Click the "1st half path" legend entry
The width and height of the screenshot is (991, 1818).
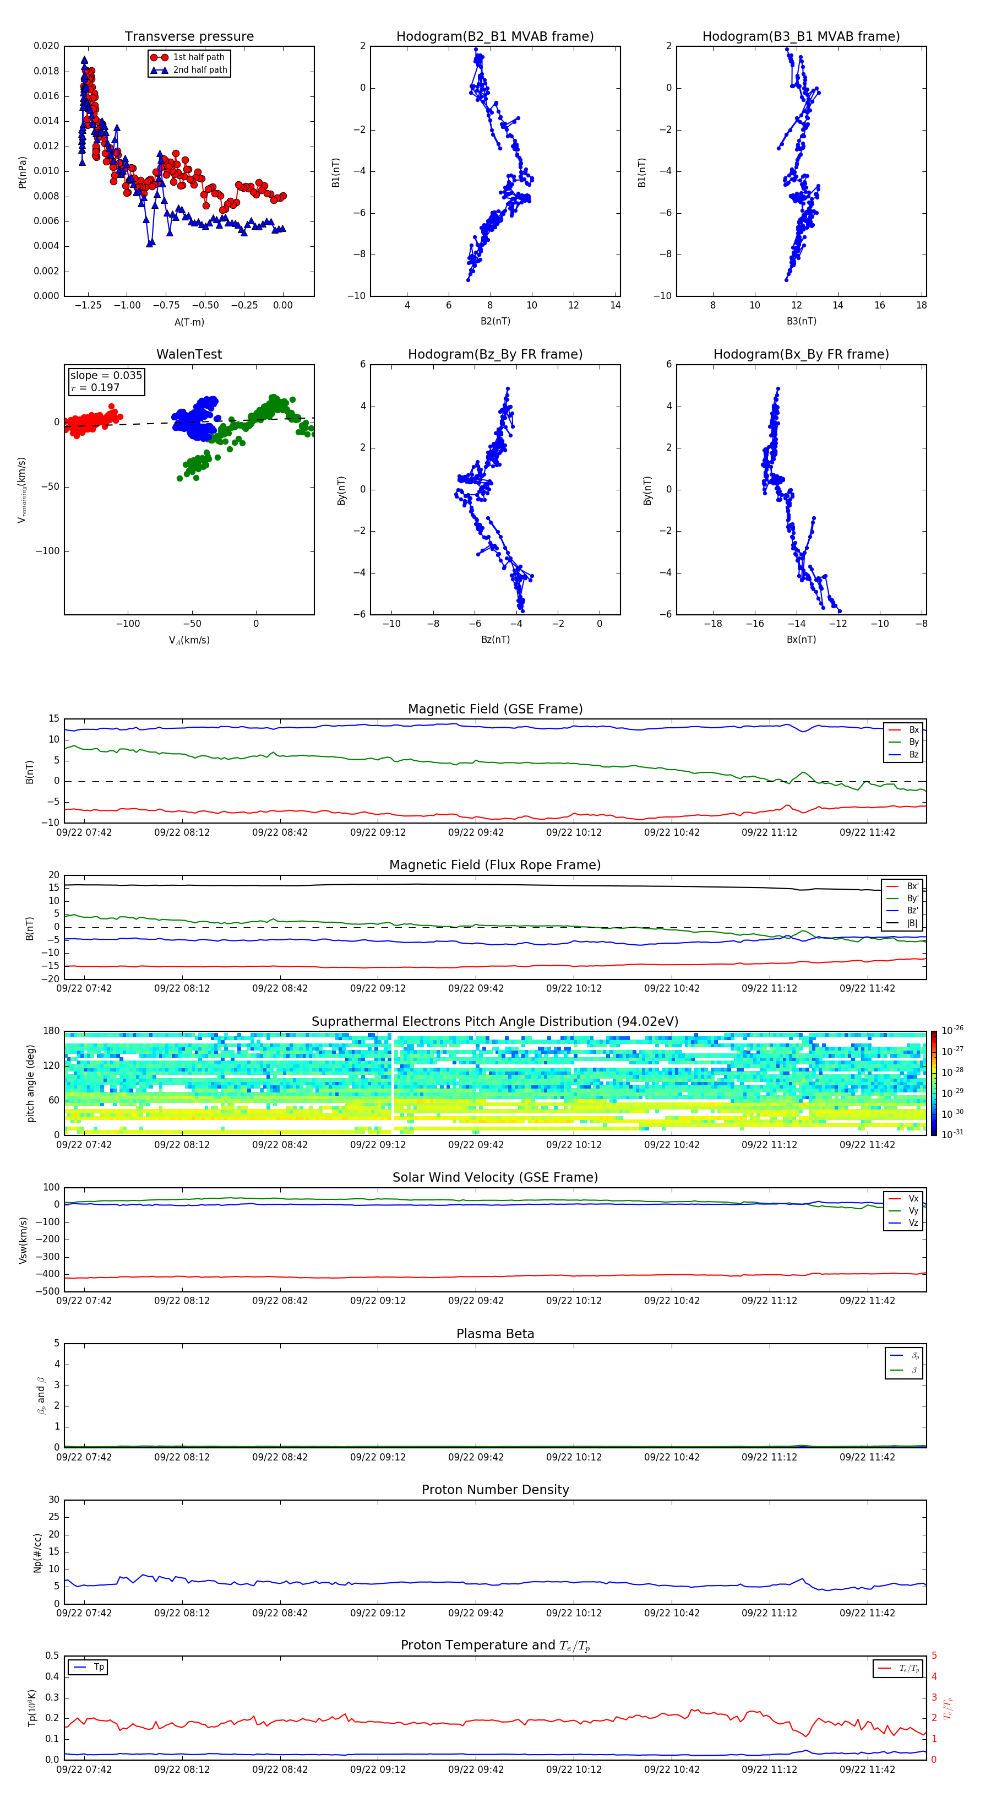(188, 57)
